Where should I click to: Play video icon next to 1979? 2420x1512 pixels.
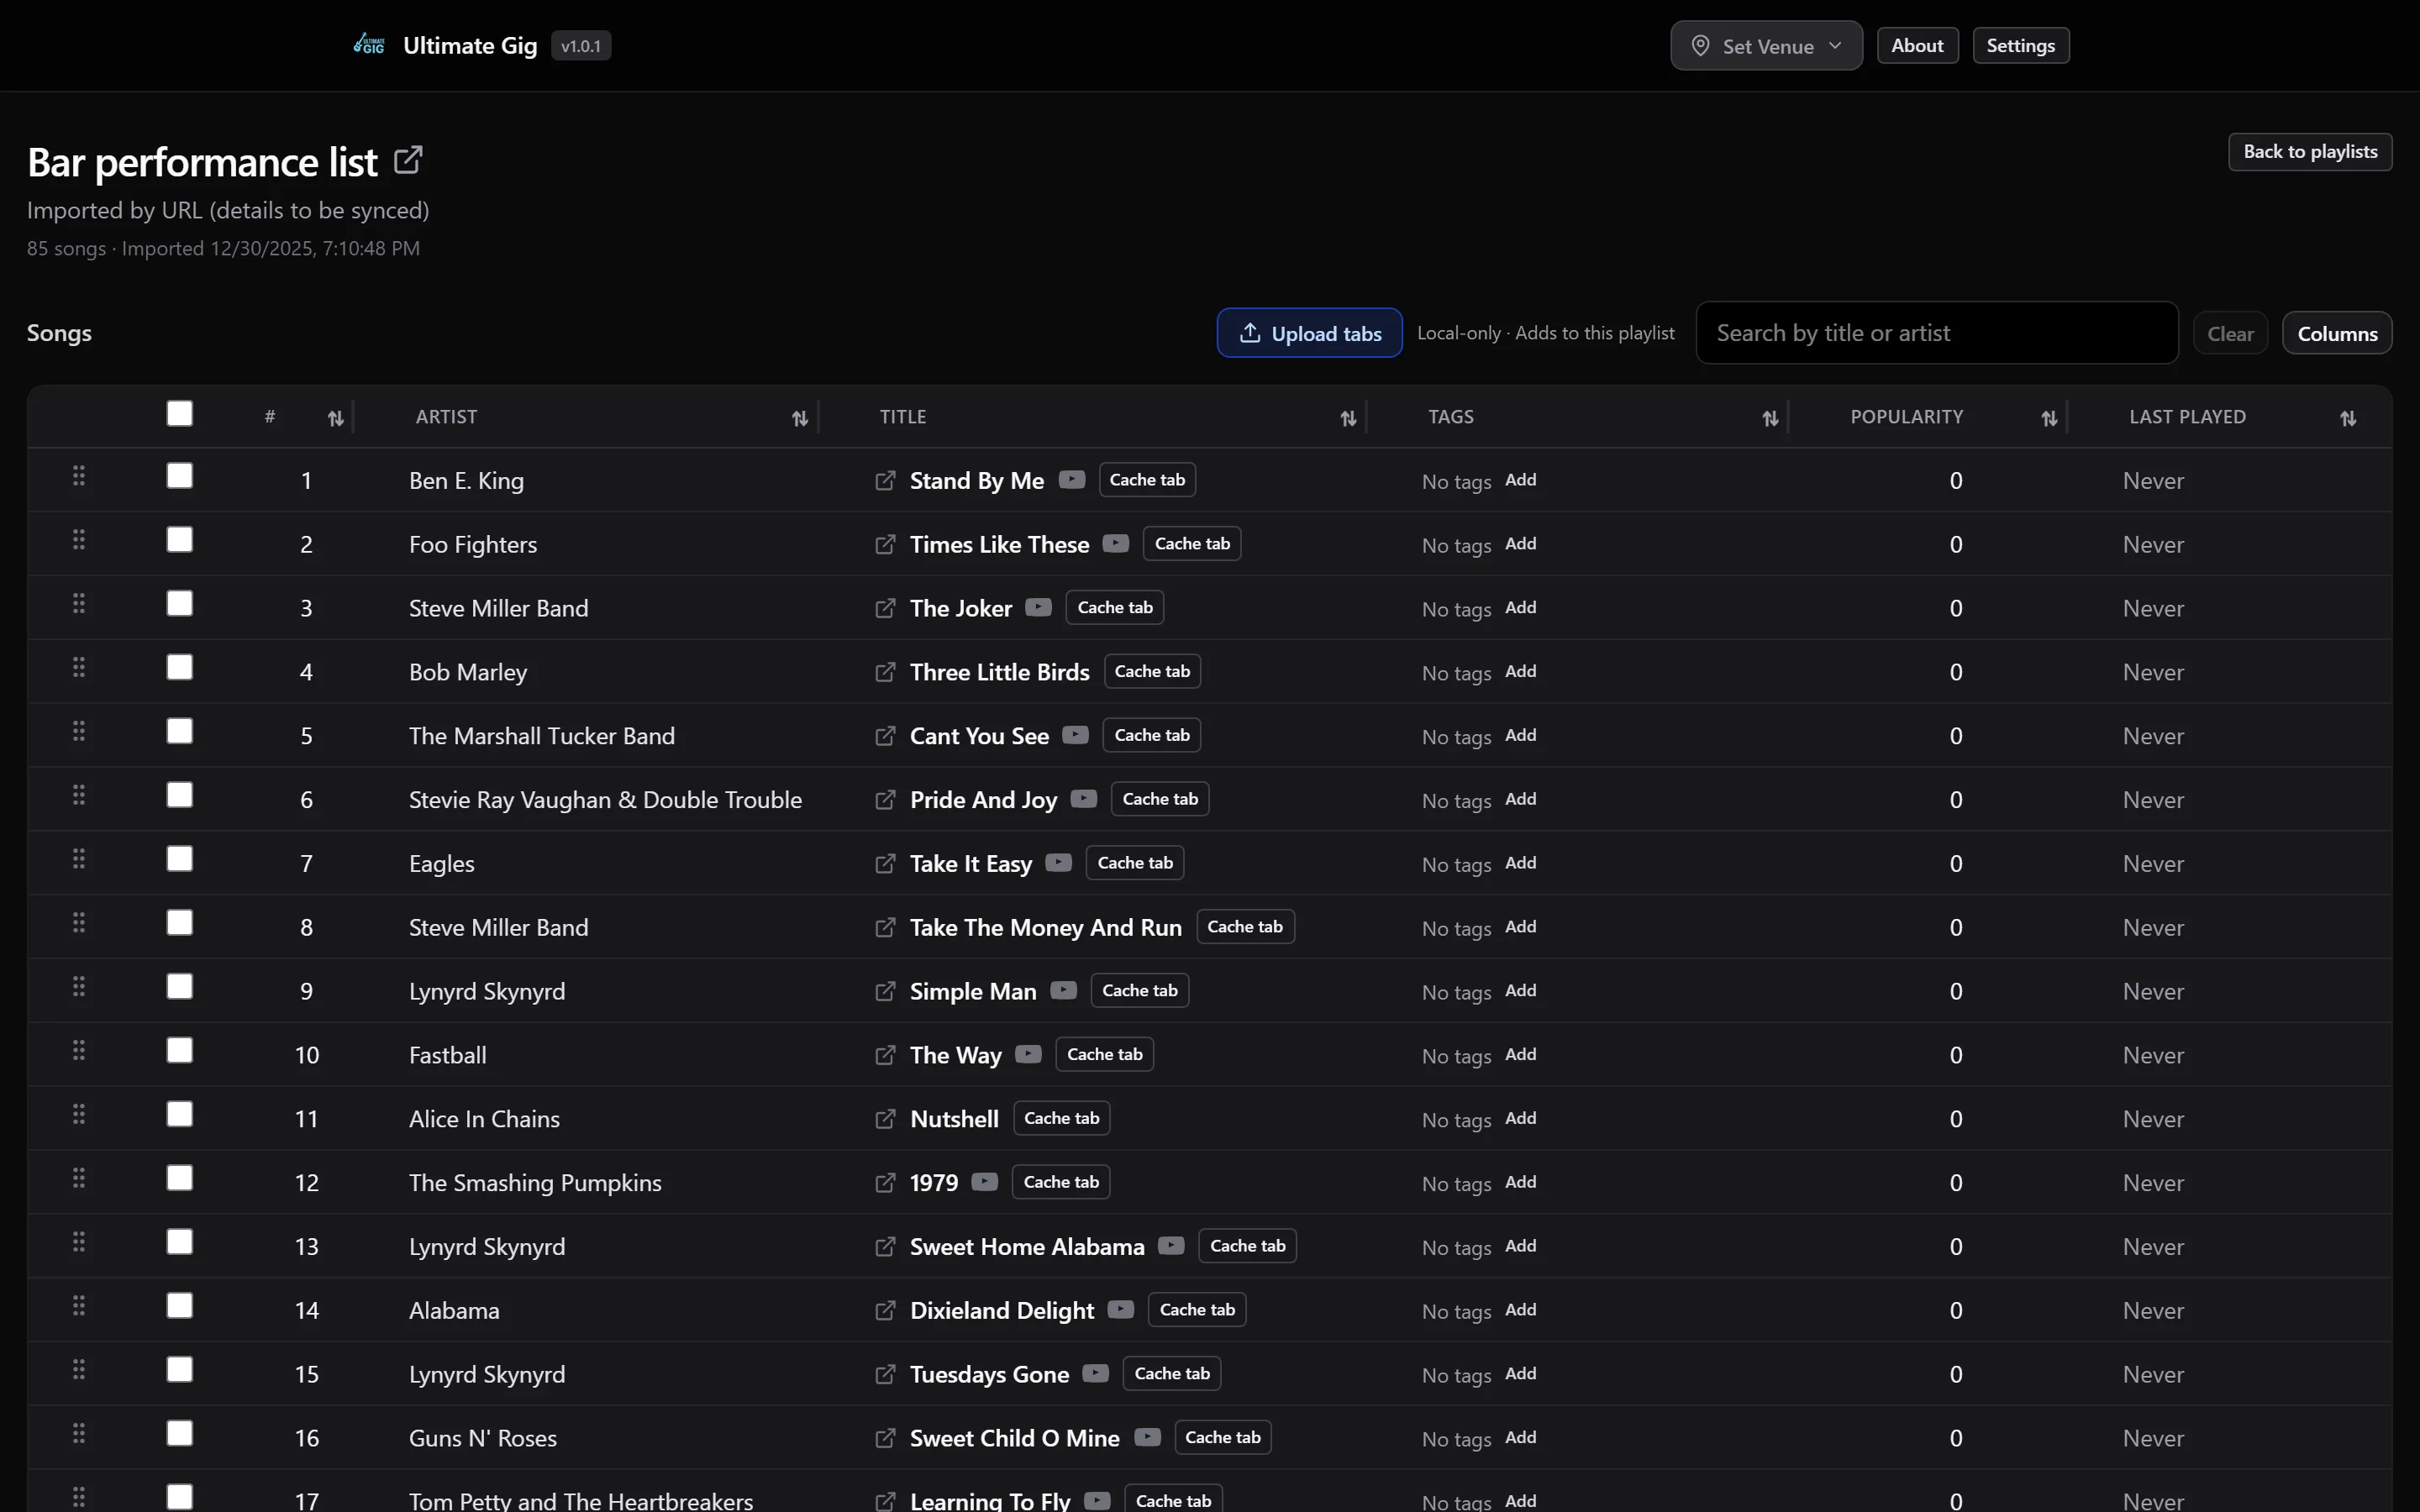[985, 1183]
